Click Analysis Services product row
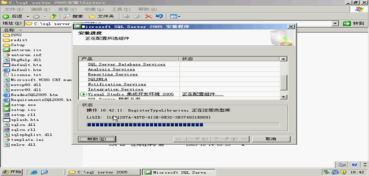The height and width of the screenshot is (176, 369). [x=179, y=69]
